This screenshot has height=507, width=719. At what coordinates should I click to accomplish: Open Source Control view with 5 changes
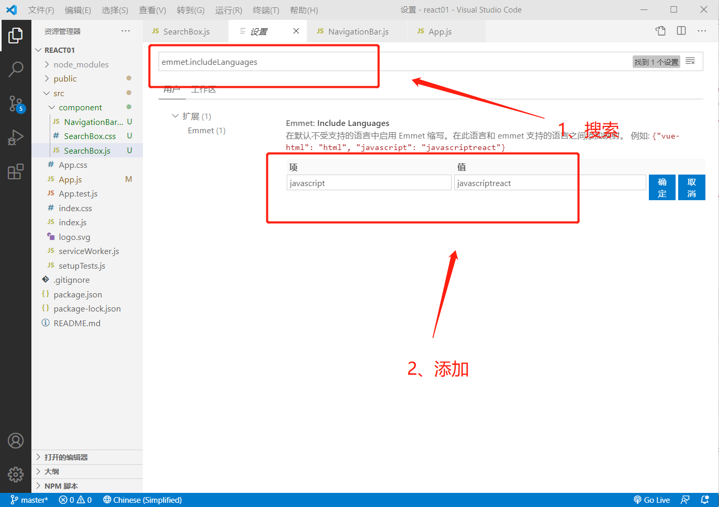16,103
